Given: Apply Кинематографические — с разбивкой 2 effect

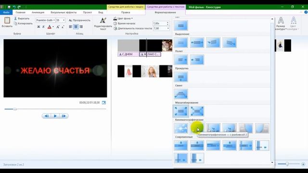Looking at the screenshot, I should [x=197, y=128].
